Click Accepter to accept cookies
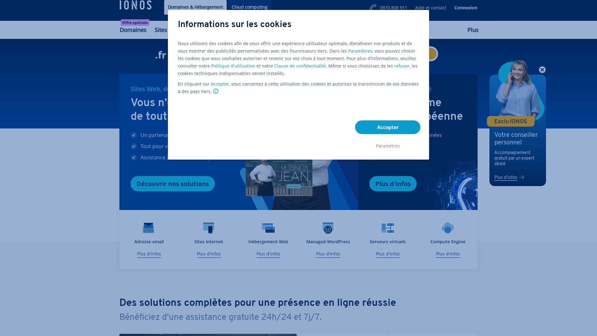Screen dimensions: 597x336 (x=387, y=127)
